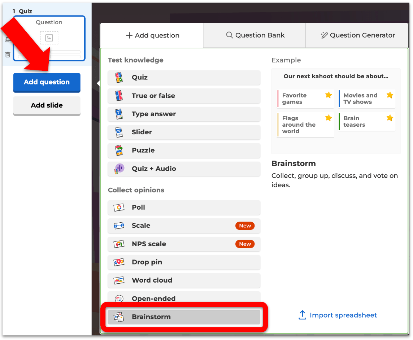The image size is (413, 340).
Task: Click the Brain teasers example card
Action: pos(367,121)
